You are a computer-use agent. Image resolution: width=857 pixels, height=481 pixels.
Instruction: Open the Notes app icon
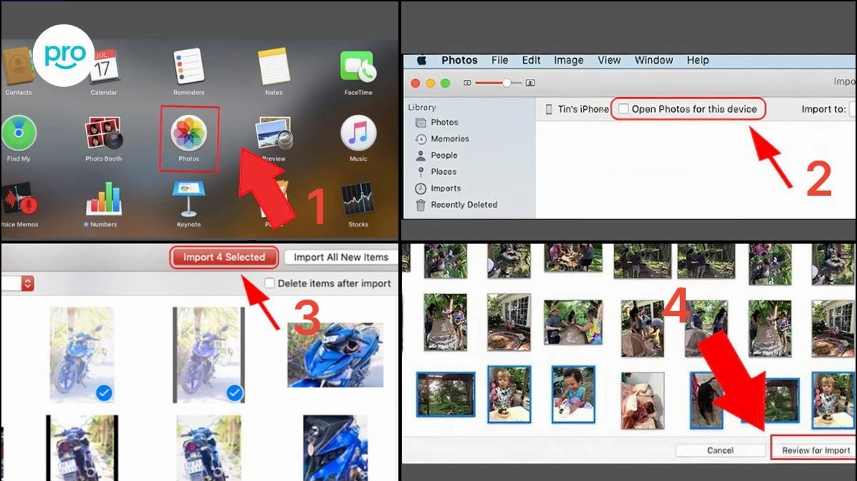(273, 67)
